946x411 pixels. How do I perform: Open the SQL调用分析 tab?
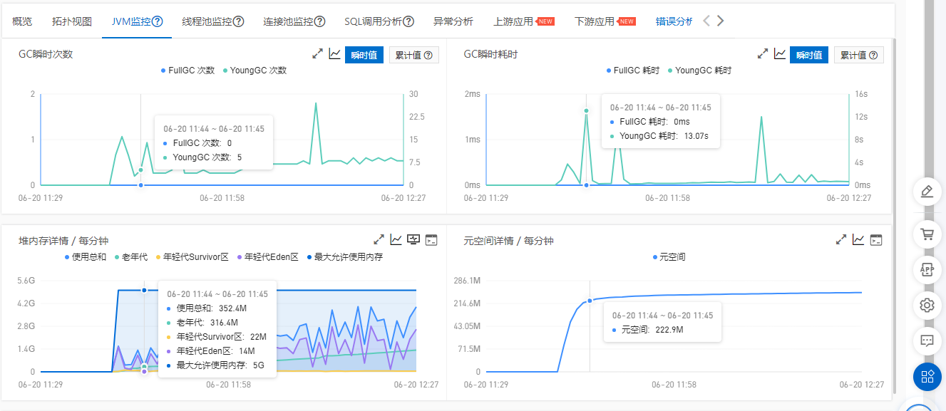click(x=379, y=21)
